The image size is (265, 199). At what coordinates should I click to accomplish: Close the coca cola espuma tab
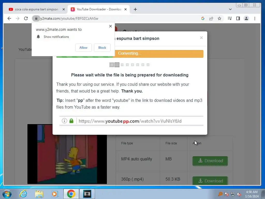click(64, 9)
